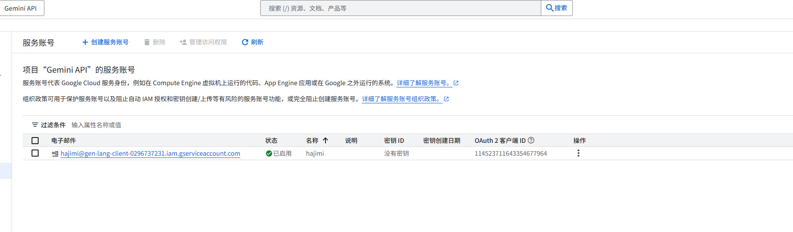The image size is (793, 232).
Task: Click the magnifier 搜索 button
Action: click(556, 8)
